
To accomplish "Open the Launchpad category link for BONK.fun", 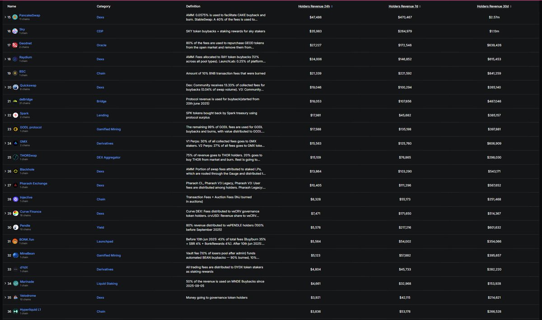I will click(x=105, y=241).
